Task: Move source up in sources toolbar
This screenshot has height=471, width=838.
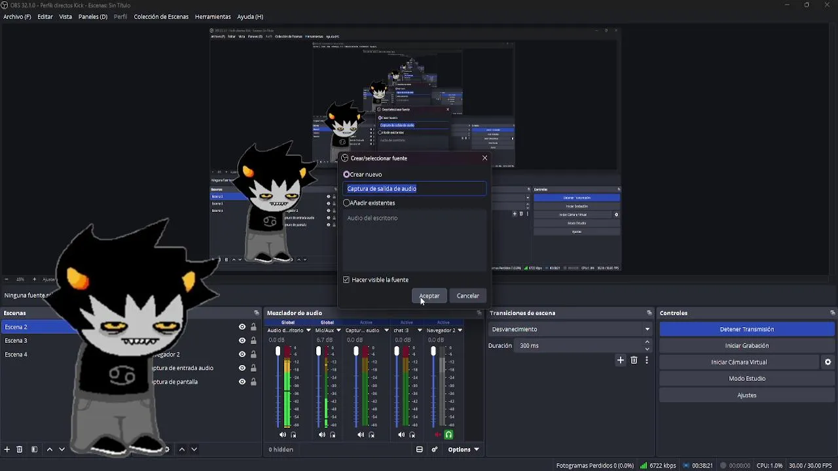Action: coord(182,449)
